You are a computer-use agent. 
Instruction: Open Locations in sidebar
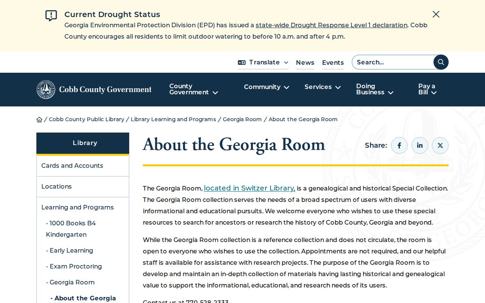click(83, 187)
